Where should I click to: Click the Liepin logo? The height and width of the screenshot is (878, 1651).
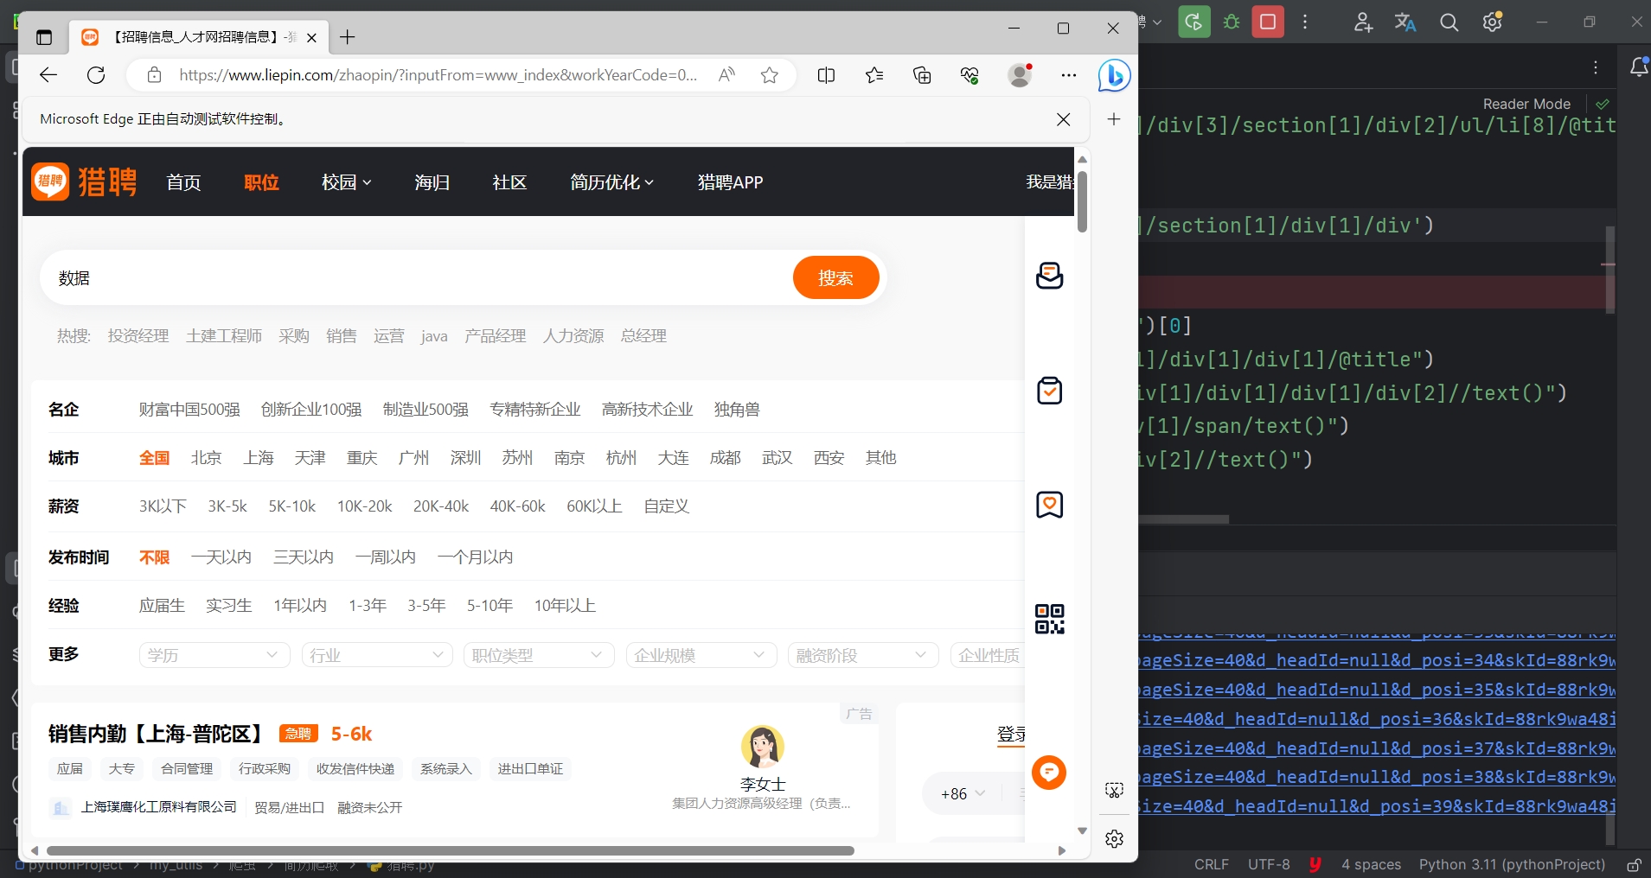pyautogui.click(x=85, y=181)
